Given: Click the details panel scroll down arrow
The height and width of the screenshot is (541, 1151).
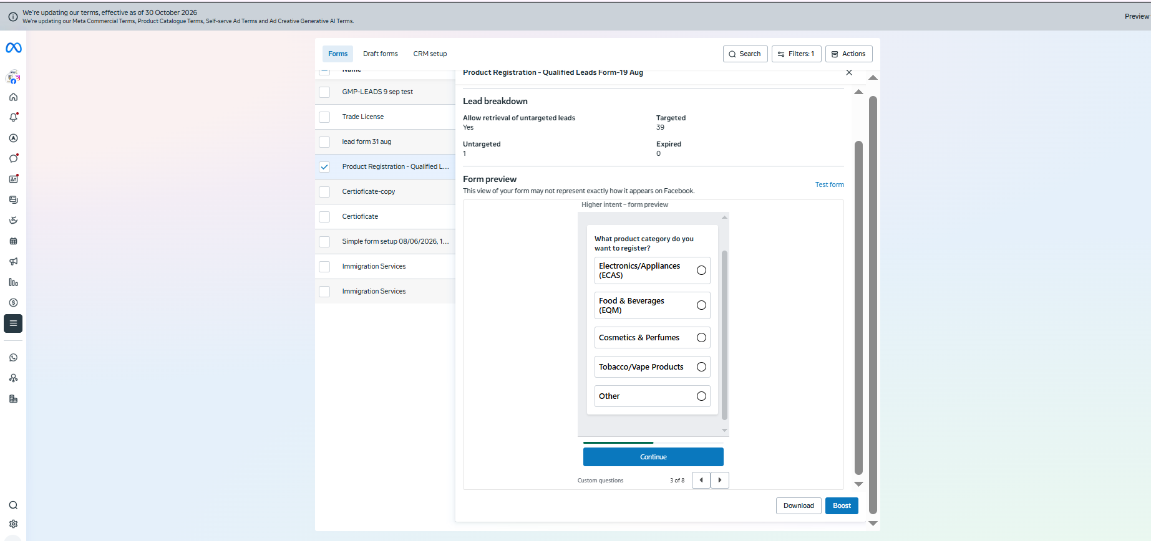Looking at the screenshot, I should [x=858, y=484].
